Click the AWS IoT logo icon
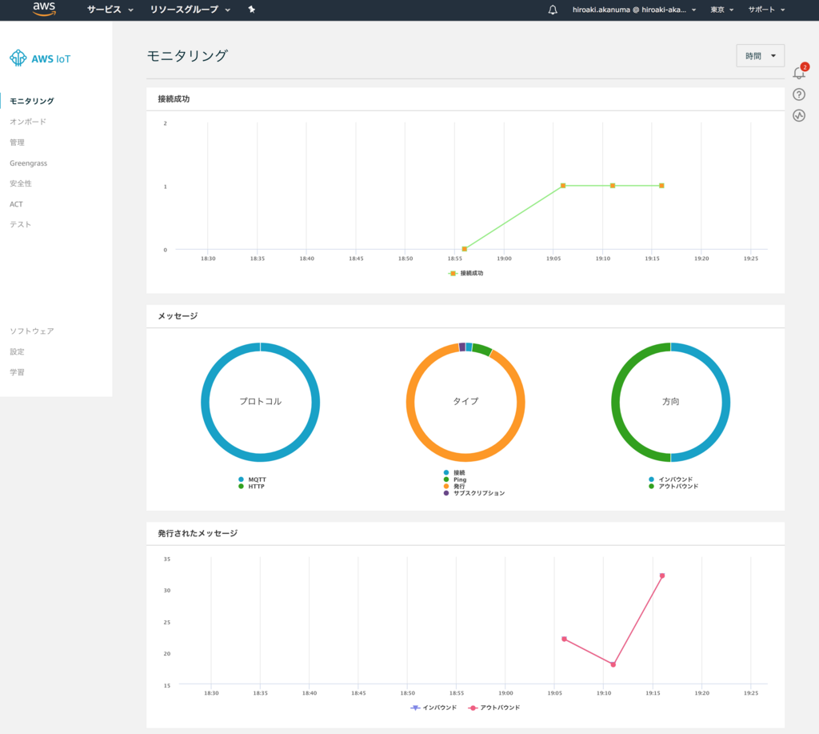Screen dimensions: 819x734 coord(18,58)
